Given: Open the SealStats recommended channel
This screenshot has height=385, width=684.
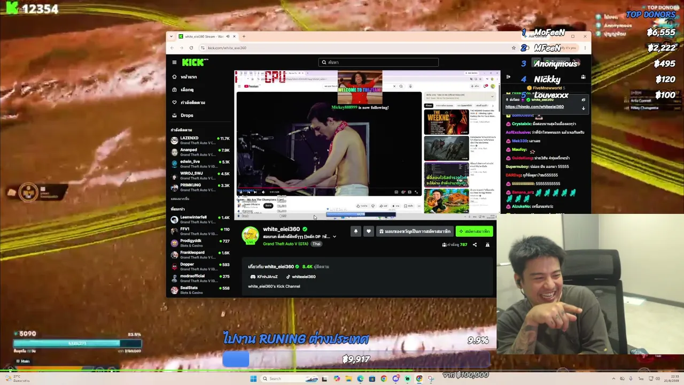Looking at the screenshot, I should (x=200, y=290).
